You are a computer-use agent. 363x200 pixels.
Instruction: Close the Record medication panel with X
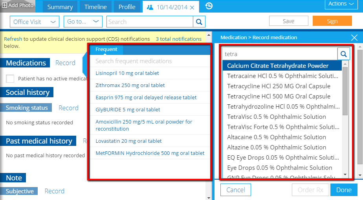tap(354, 38)
